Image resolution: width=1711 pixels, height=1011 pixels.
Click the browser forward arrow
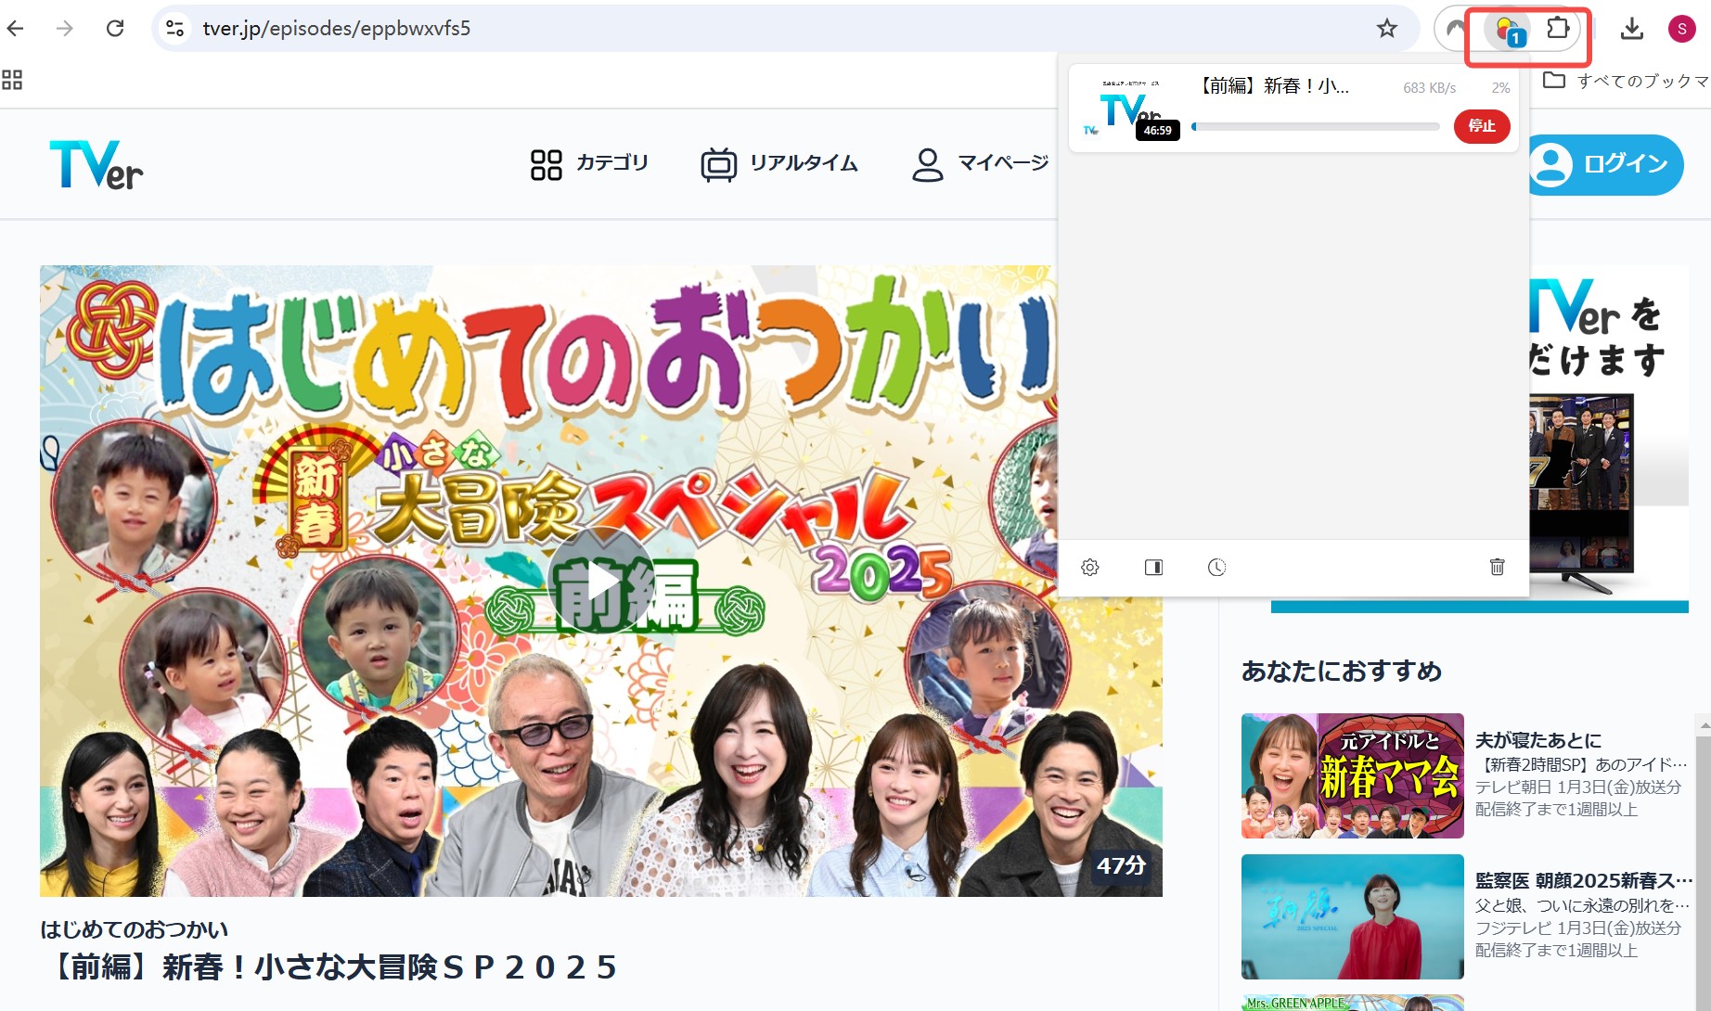click(x=64, y=29)
